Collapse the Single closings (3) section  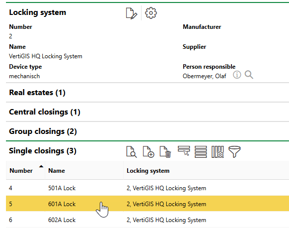coord(43,151)
